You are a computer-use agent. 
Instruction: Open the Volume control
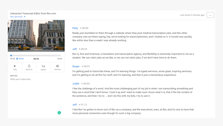click(x=58, y=67)
